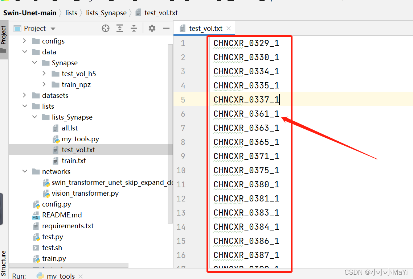This screenshot has height=279, width=413.
Task: Click the Python icon of test.py
Action: tap(36, 237)
